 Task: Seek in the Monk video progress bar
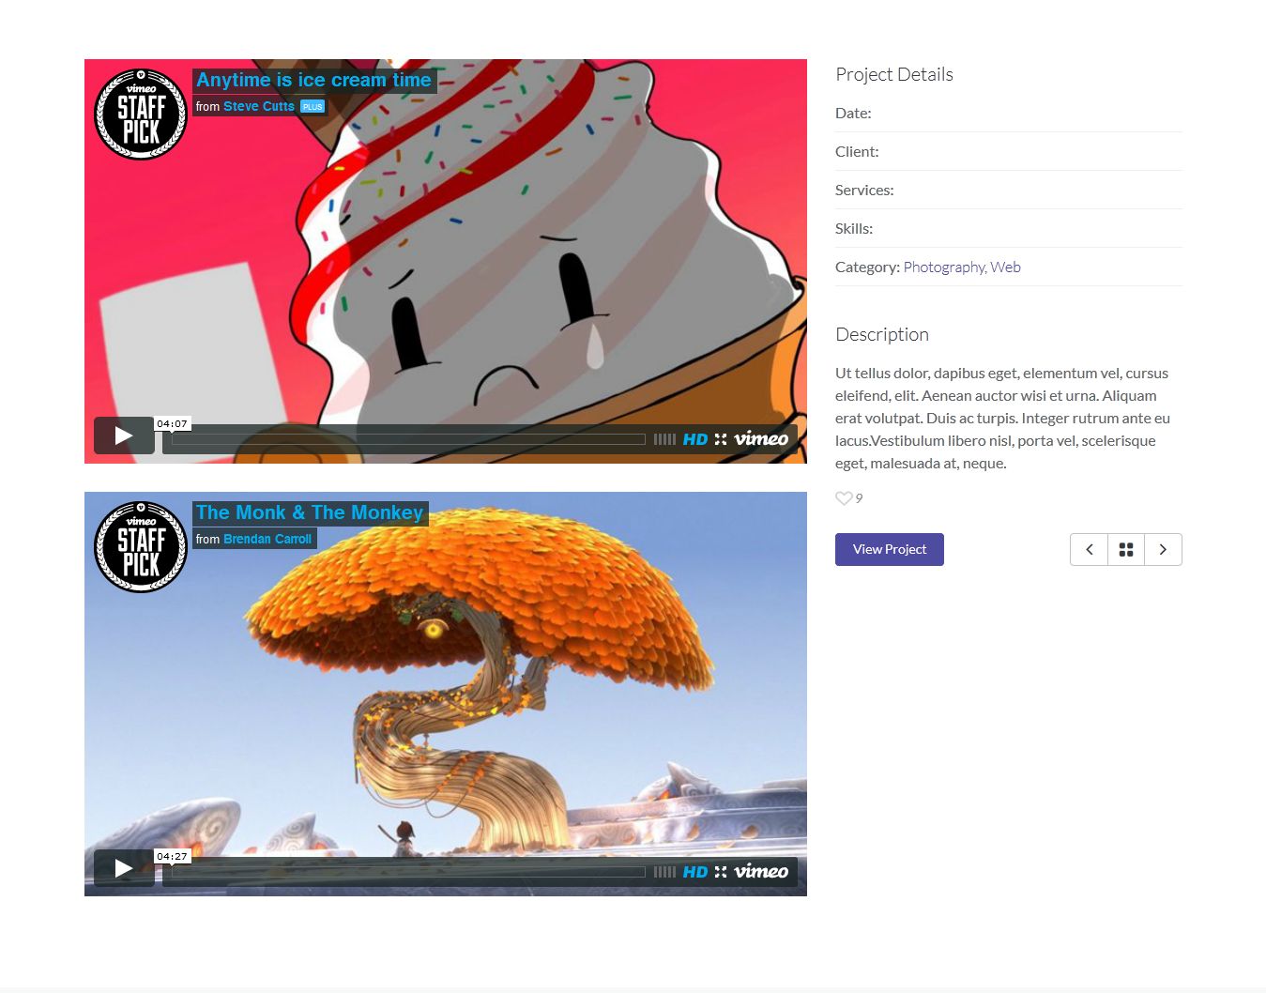[x=408, y=872]
